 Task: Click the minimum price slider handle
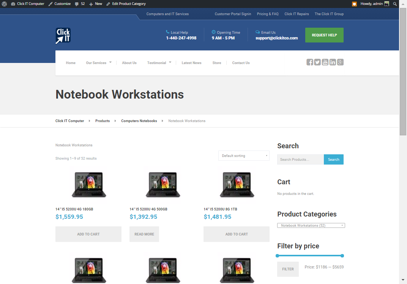pos(277,256)
